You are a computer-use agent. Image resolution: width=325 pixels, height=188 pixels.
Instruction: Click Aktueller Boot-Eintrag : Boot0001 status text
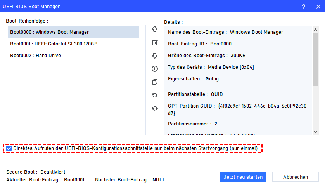45,180
